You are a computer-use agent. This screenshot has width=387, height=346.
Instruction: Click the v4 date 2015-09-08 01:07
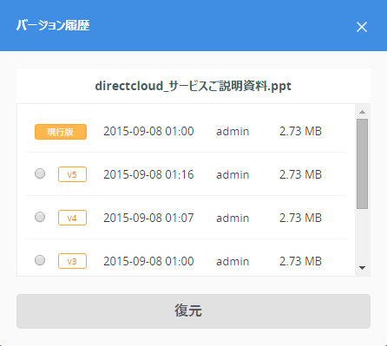tap(148, 218)
